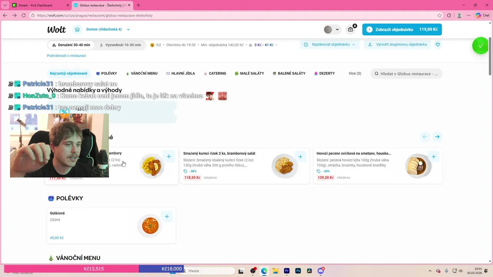Open the browser extensions icon
This screenshot has height=277, width=493.
click(449, 15)
